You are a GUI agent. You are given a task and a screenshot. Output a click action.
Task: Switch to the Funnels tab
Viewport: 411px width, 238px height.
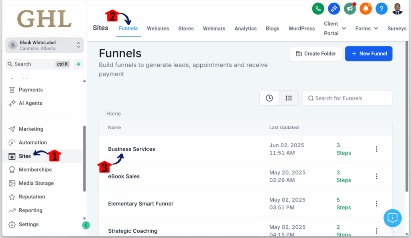[x=128, y=28]
